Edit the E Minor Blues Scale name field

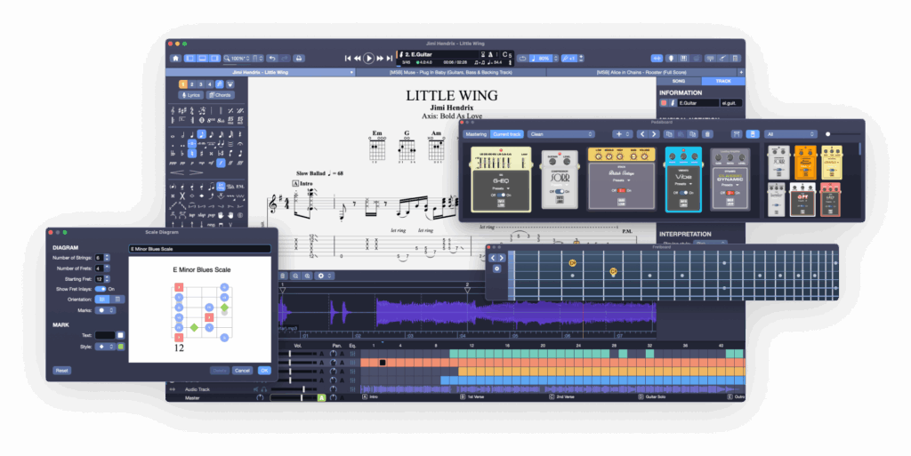[x=199, y=249]
